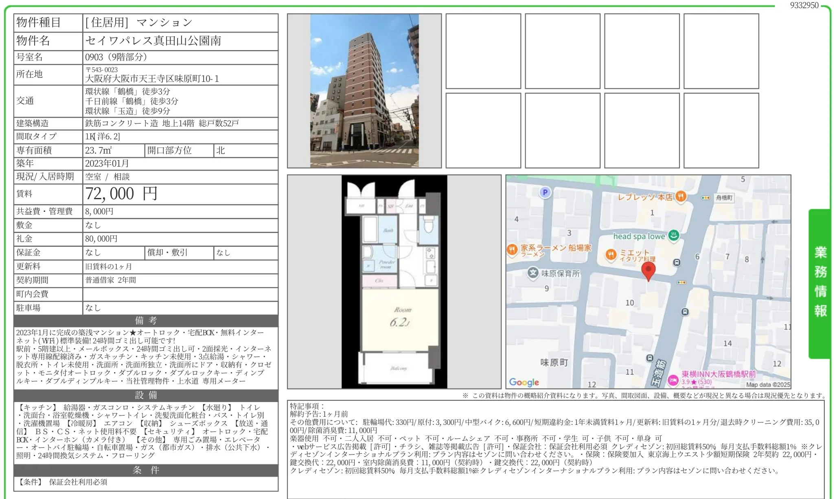
Task: Click the 設備 section header
Action: 146,395
